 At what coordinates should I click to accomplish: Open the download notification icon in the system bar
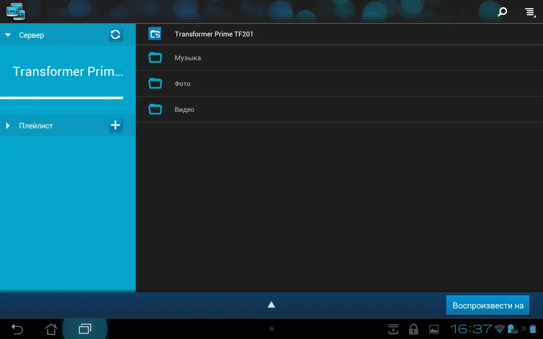coord(393,329)
